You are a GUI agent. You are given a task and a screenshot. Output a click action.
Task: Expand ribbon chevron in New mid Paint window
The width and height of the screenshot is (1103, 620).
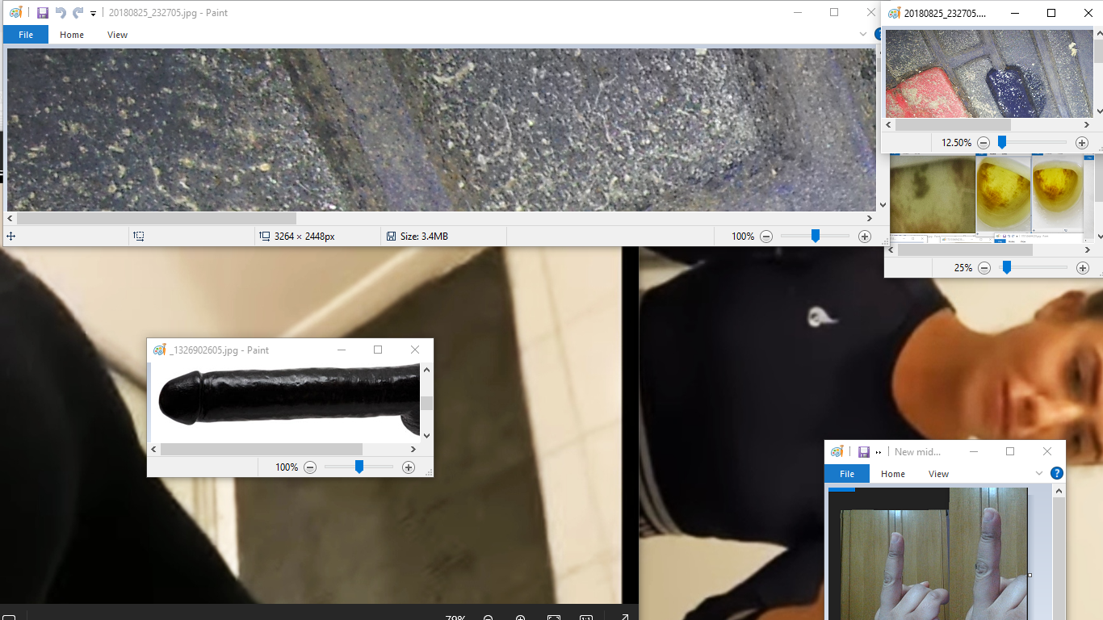[x=1039, y=474]
